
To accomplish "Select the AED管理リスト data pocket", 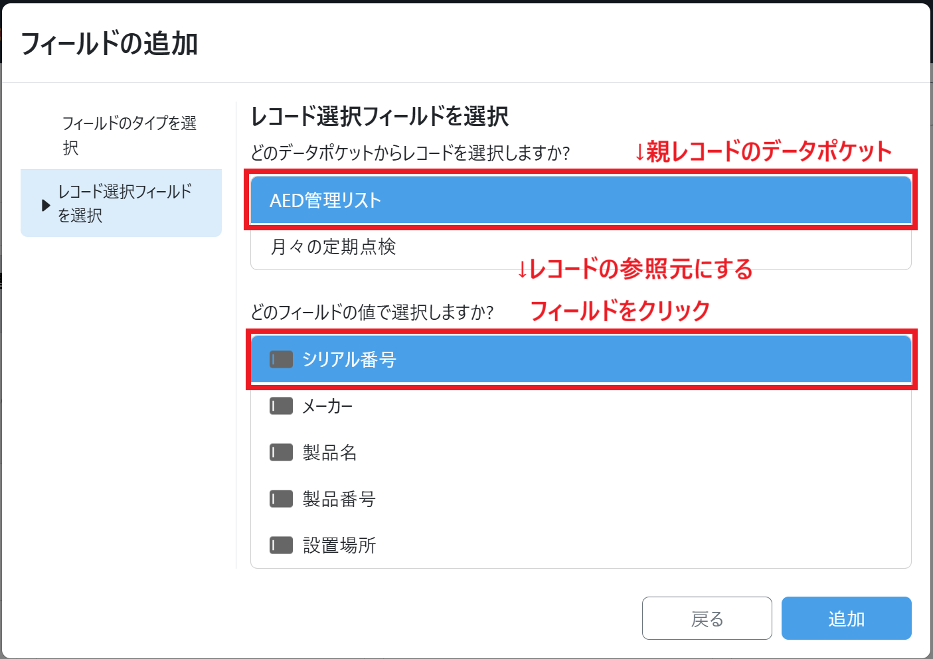I will pos(325,200).
